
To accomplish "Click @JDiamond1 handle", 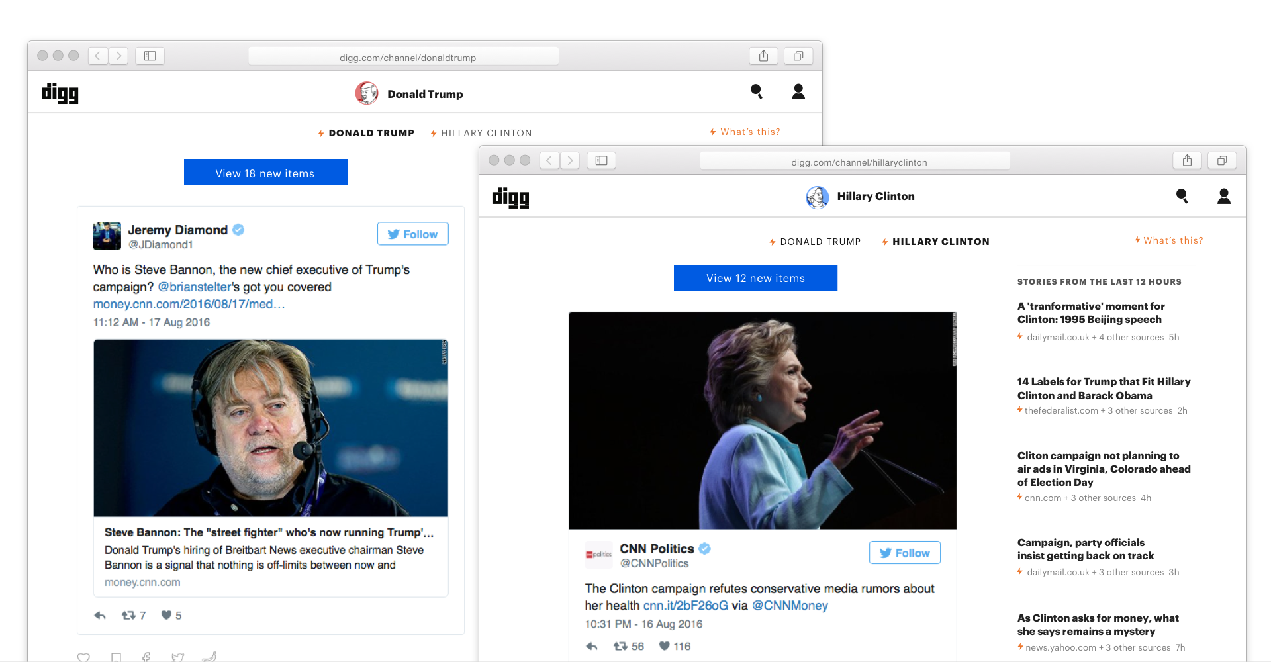I will (160, 245).
